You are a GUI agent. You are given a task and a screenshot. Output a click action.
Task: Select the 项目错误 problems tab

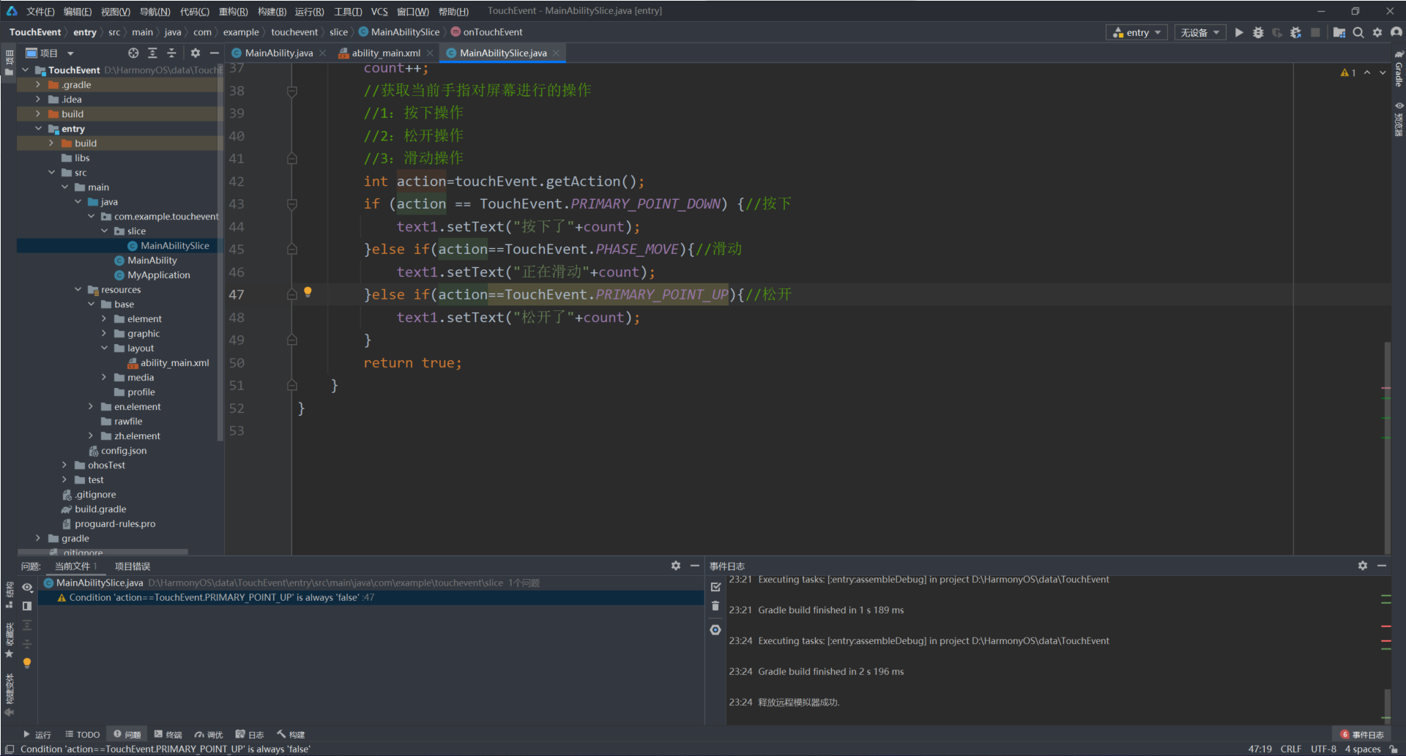point(133,566)
